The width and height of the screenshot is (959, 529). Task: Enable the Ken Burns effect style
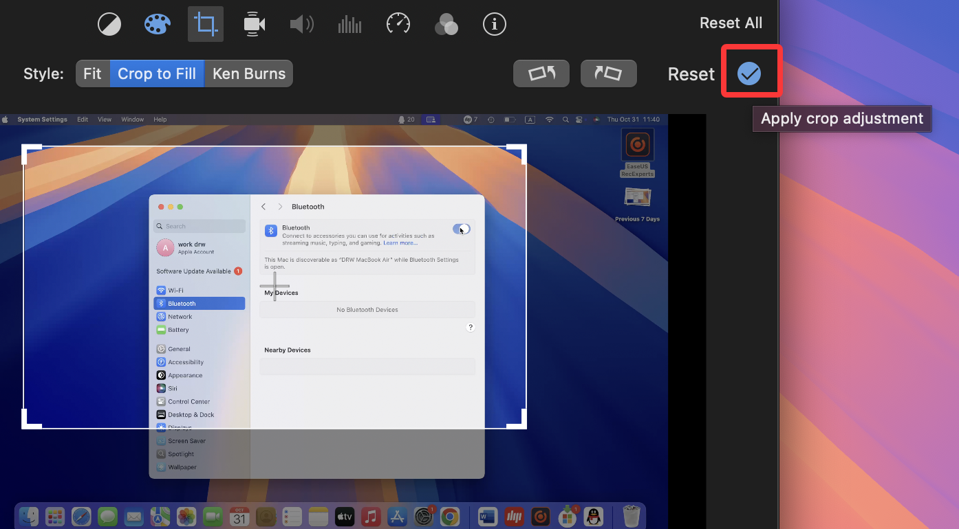pos(248,73)
